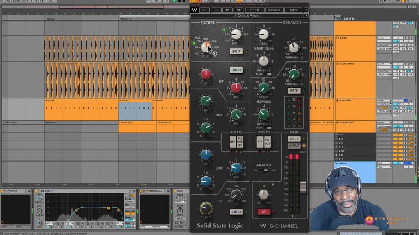
Task: Open EQ Eight band 4 filter type
Action: pyautogui.click(x=79, y=224)
